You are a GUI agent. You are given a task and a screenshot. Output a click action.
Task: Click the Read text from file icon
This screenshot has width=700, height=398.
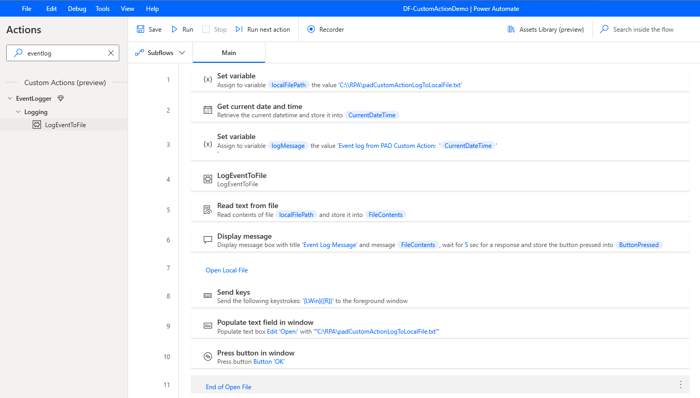[208, 210]
